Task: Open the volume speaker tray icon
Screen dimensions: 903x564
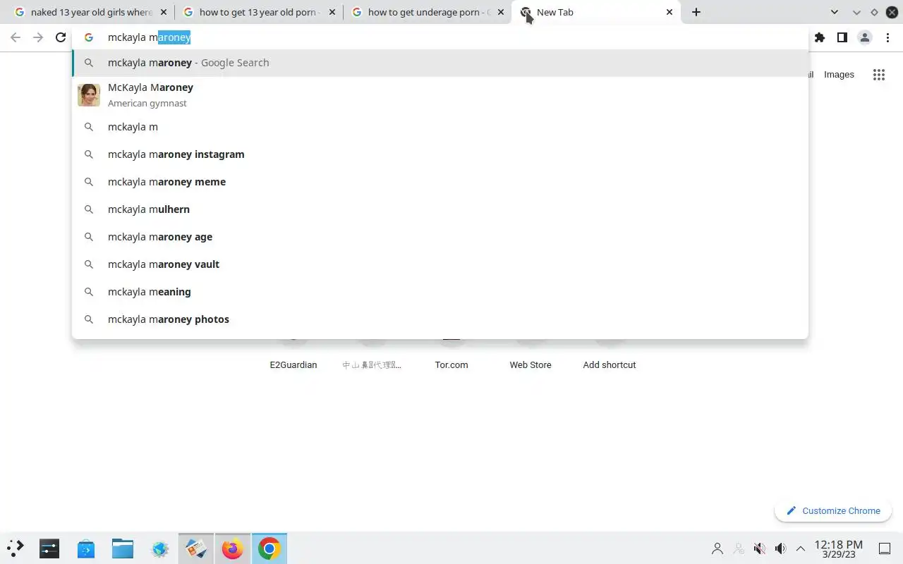Action: pos(780,548)
